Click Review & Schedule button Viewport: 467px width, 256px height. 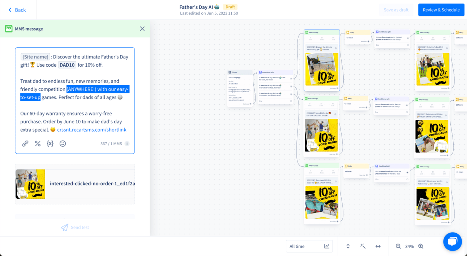point(441,10)
